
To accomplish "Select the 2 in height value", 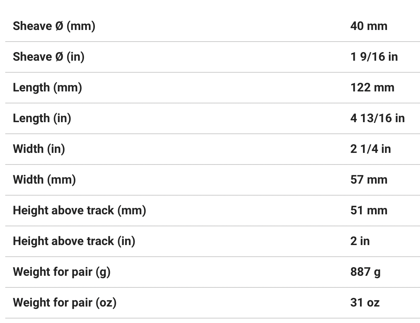I will click(360, 241).
